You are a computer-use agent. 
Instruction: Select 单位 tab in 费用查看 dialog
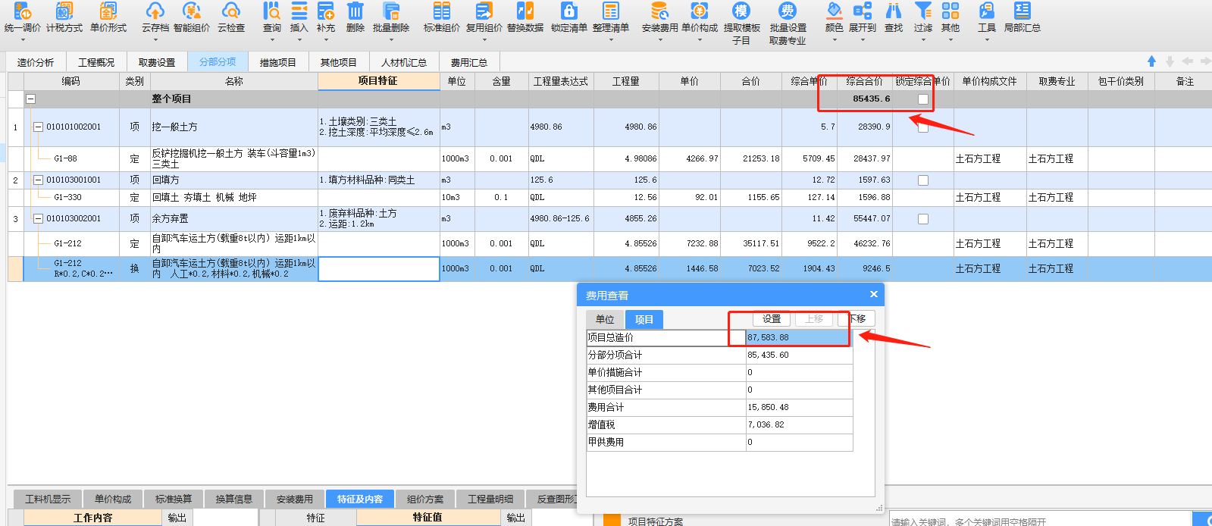605,319
